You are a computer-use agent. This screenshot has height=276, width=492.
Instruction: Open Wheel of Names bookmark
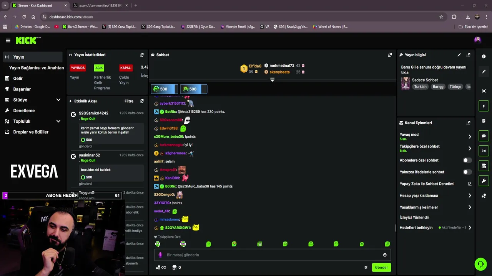pos(330,27)
